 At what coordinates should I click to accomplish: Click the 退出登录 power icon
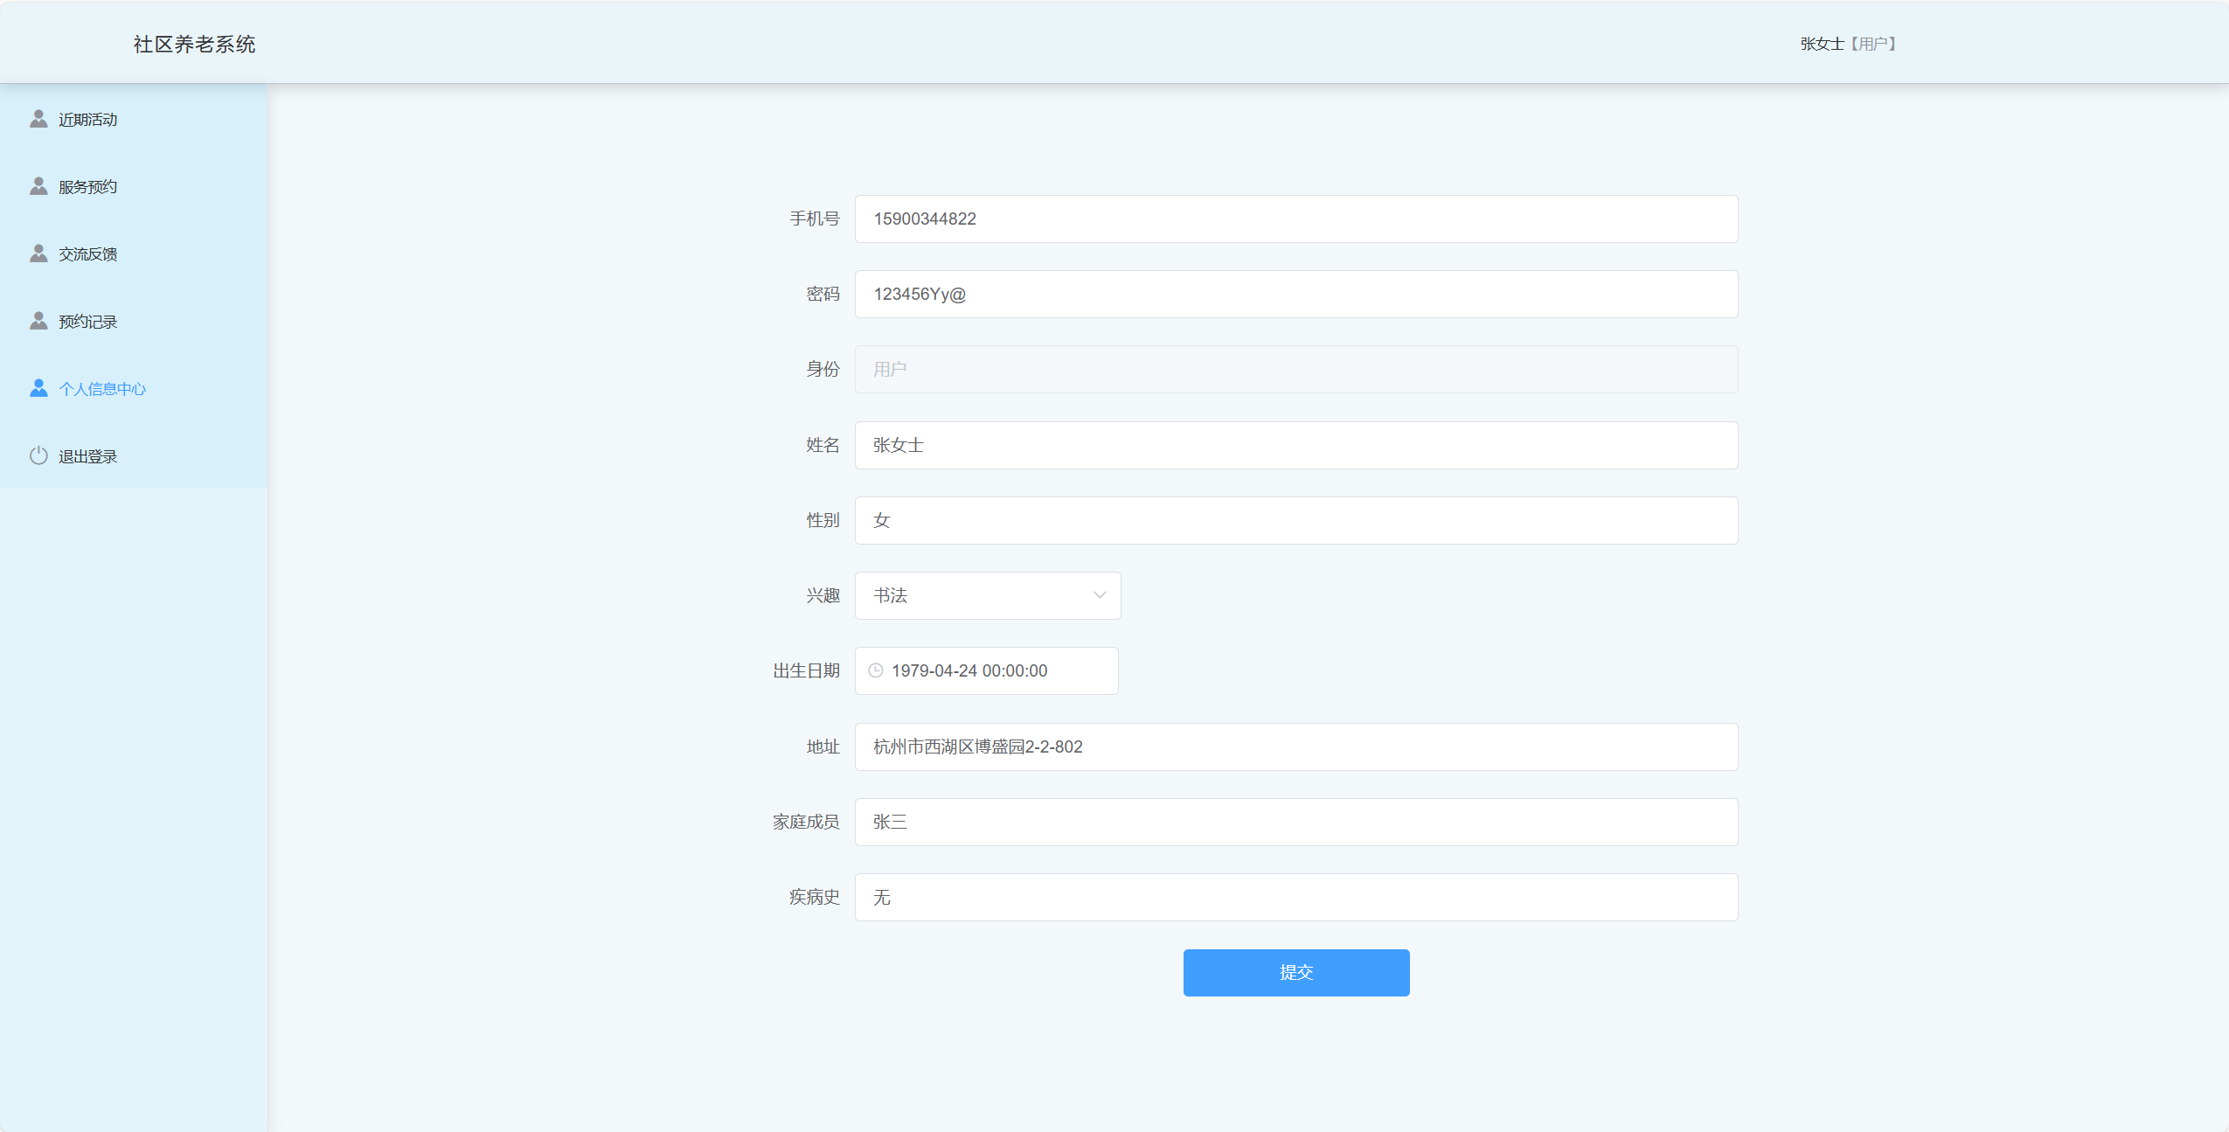point(38,455)
